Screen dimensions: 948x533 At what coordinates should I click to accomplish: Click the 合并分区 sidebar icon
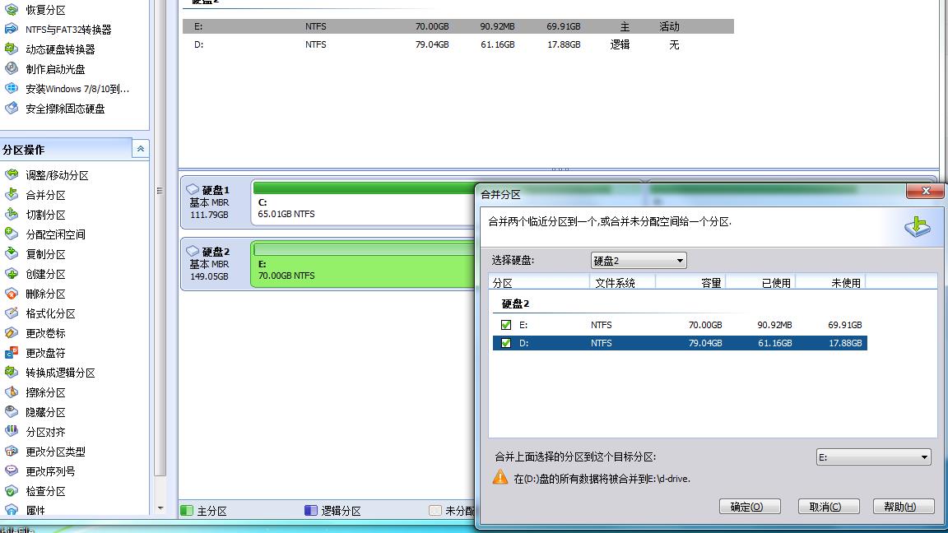click(x=12, y=195)
